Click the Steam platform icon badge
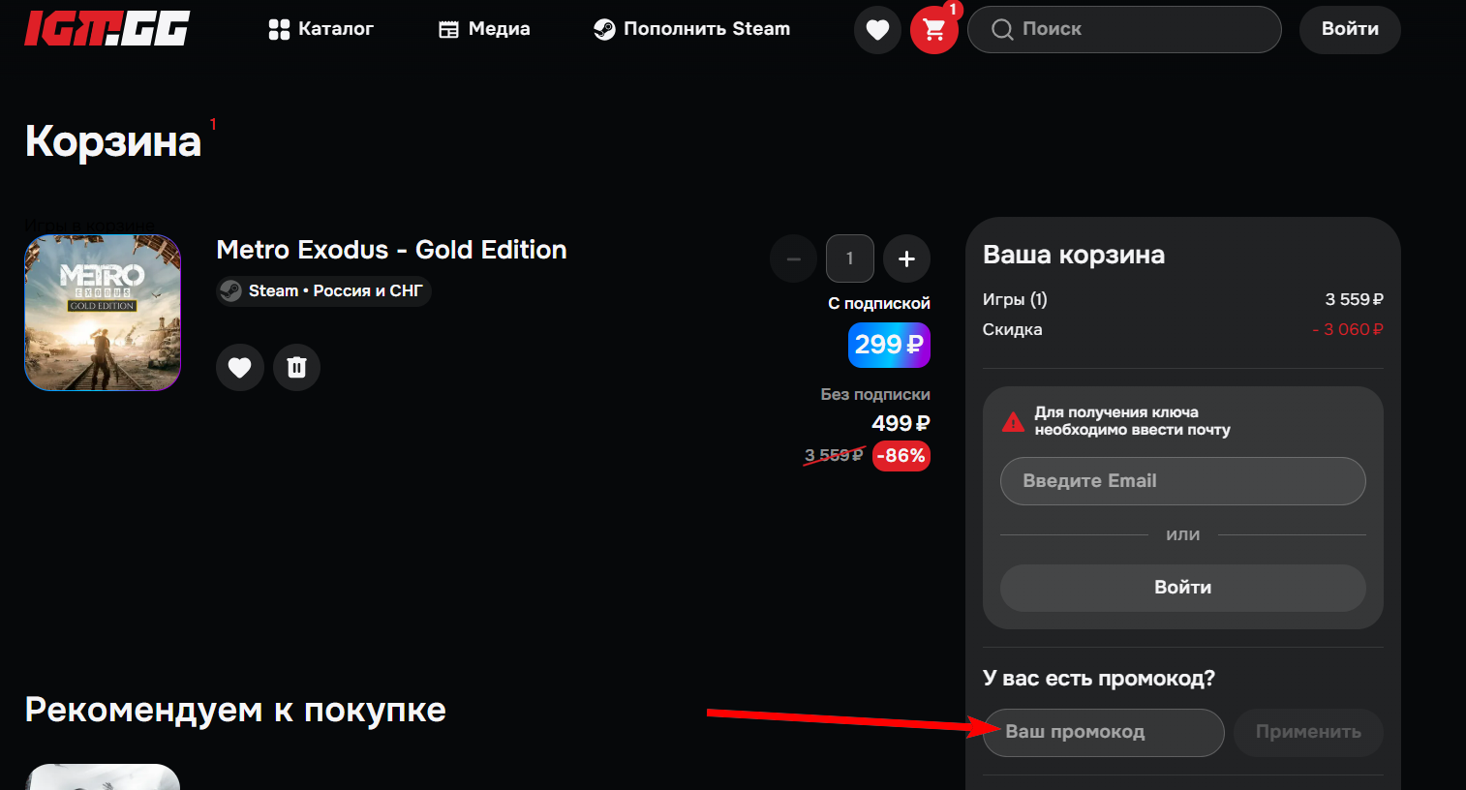The height and width of the screenshot is (790, 1466). click(x=231, y=291)
